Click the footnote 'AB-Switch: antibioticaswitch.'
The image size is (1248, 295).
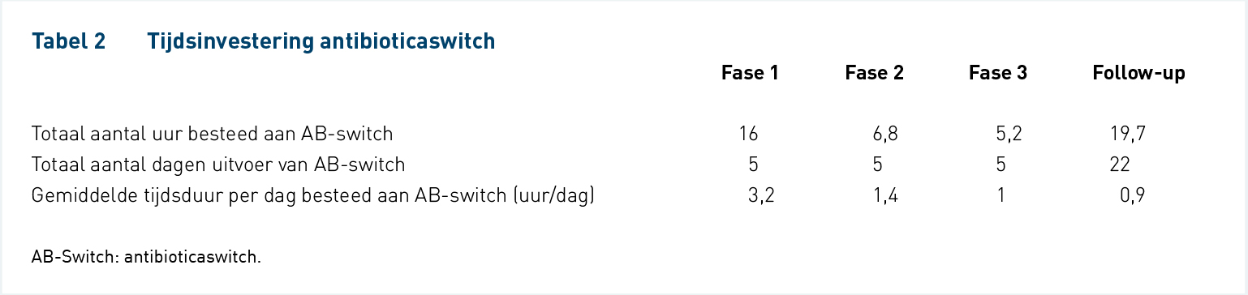coord(147,258)
